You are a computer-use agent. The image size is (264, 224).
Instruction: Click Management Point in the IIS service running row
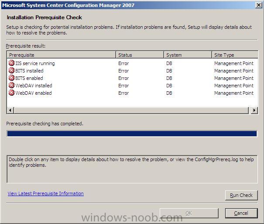coord(234,63)
